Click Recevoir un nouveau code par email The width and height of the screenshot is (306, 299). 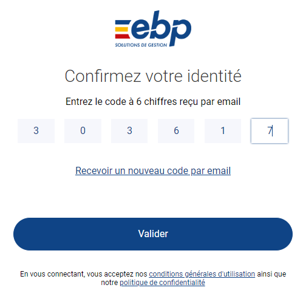153,170
